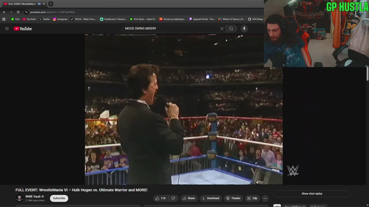Open the Stream prodbybigni bookmark

[172, 19]
